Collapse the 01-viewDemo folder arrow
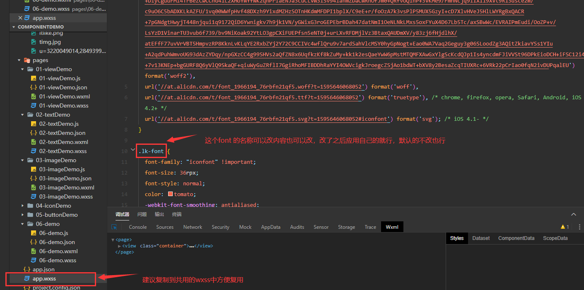The height and width of the screenshot is (290, 584). 23,69
